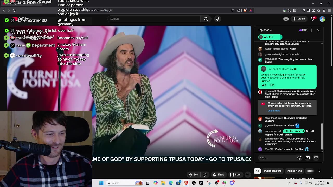Reload the page with the refresh icon

click(x=14, y=10)
